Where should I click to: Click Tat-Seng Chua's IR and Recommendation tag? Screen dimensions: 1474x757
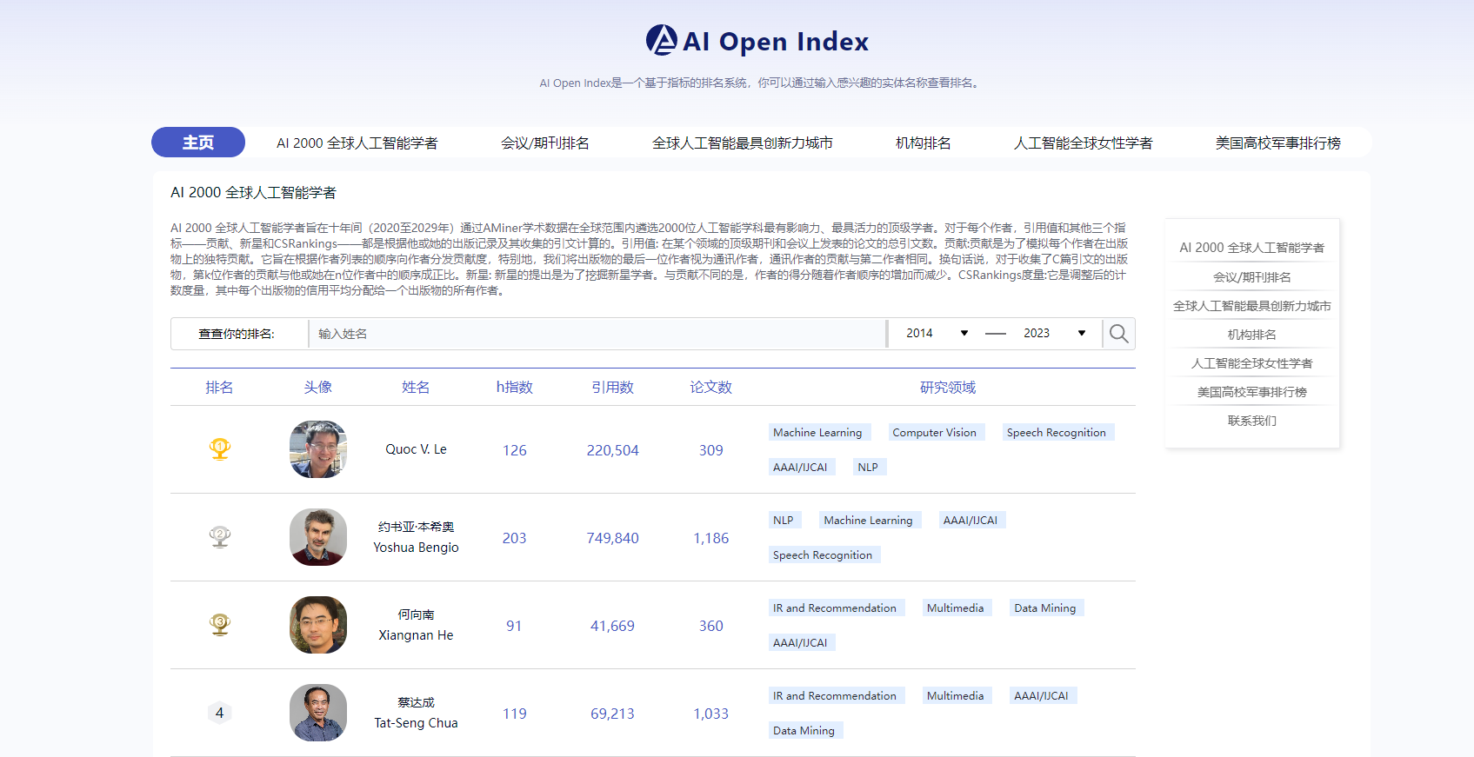click(835, 695)
